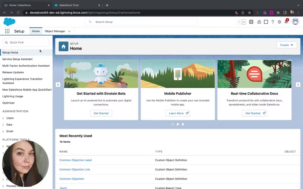Open Chrome tab search chevron
The image size is (303, 189).
coord(298,5)
